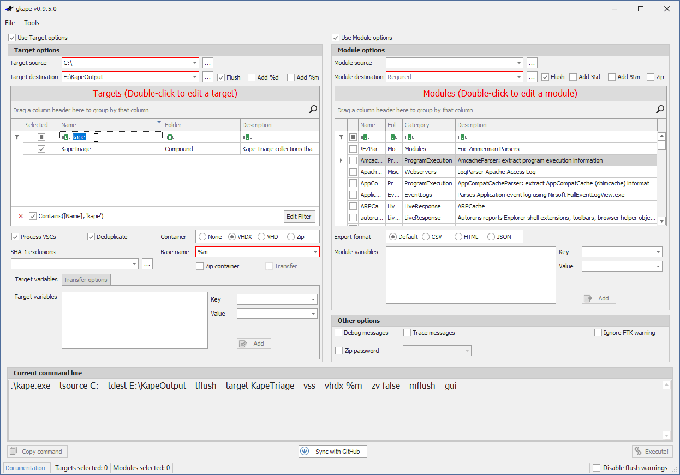
Task: Switch to the Transfer options tab
Action: [x=86, y=279]
